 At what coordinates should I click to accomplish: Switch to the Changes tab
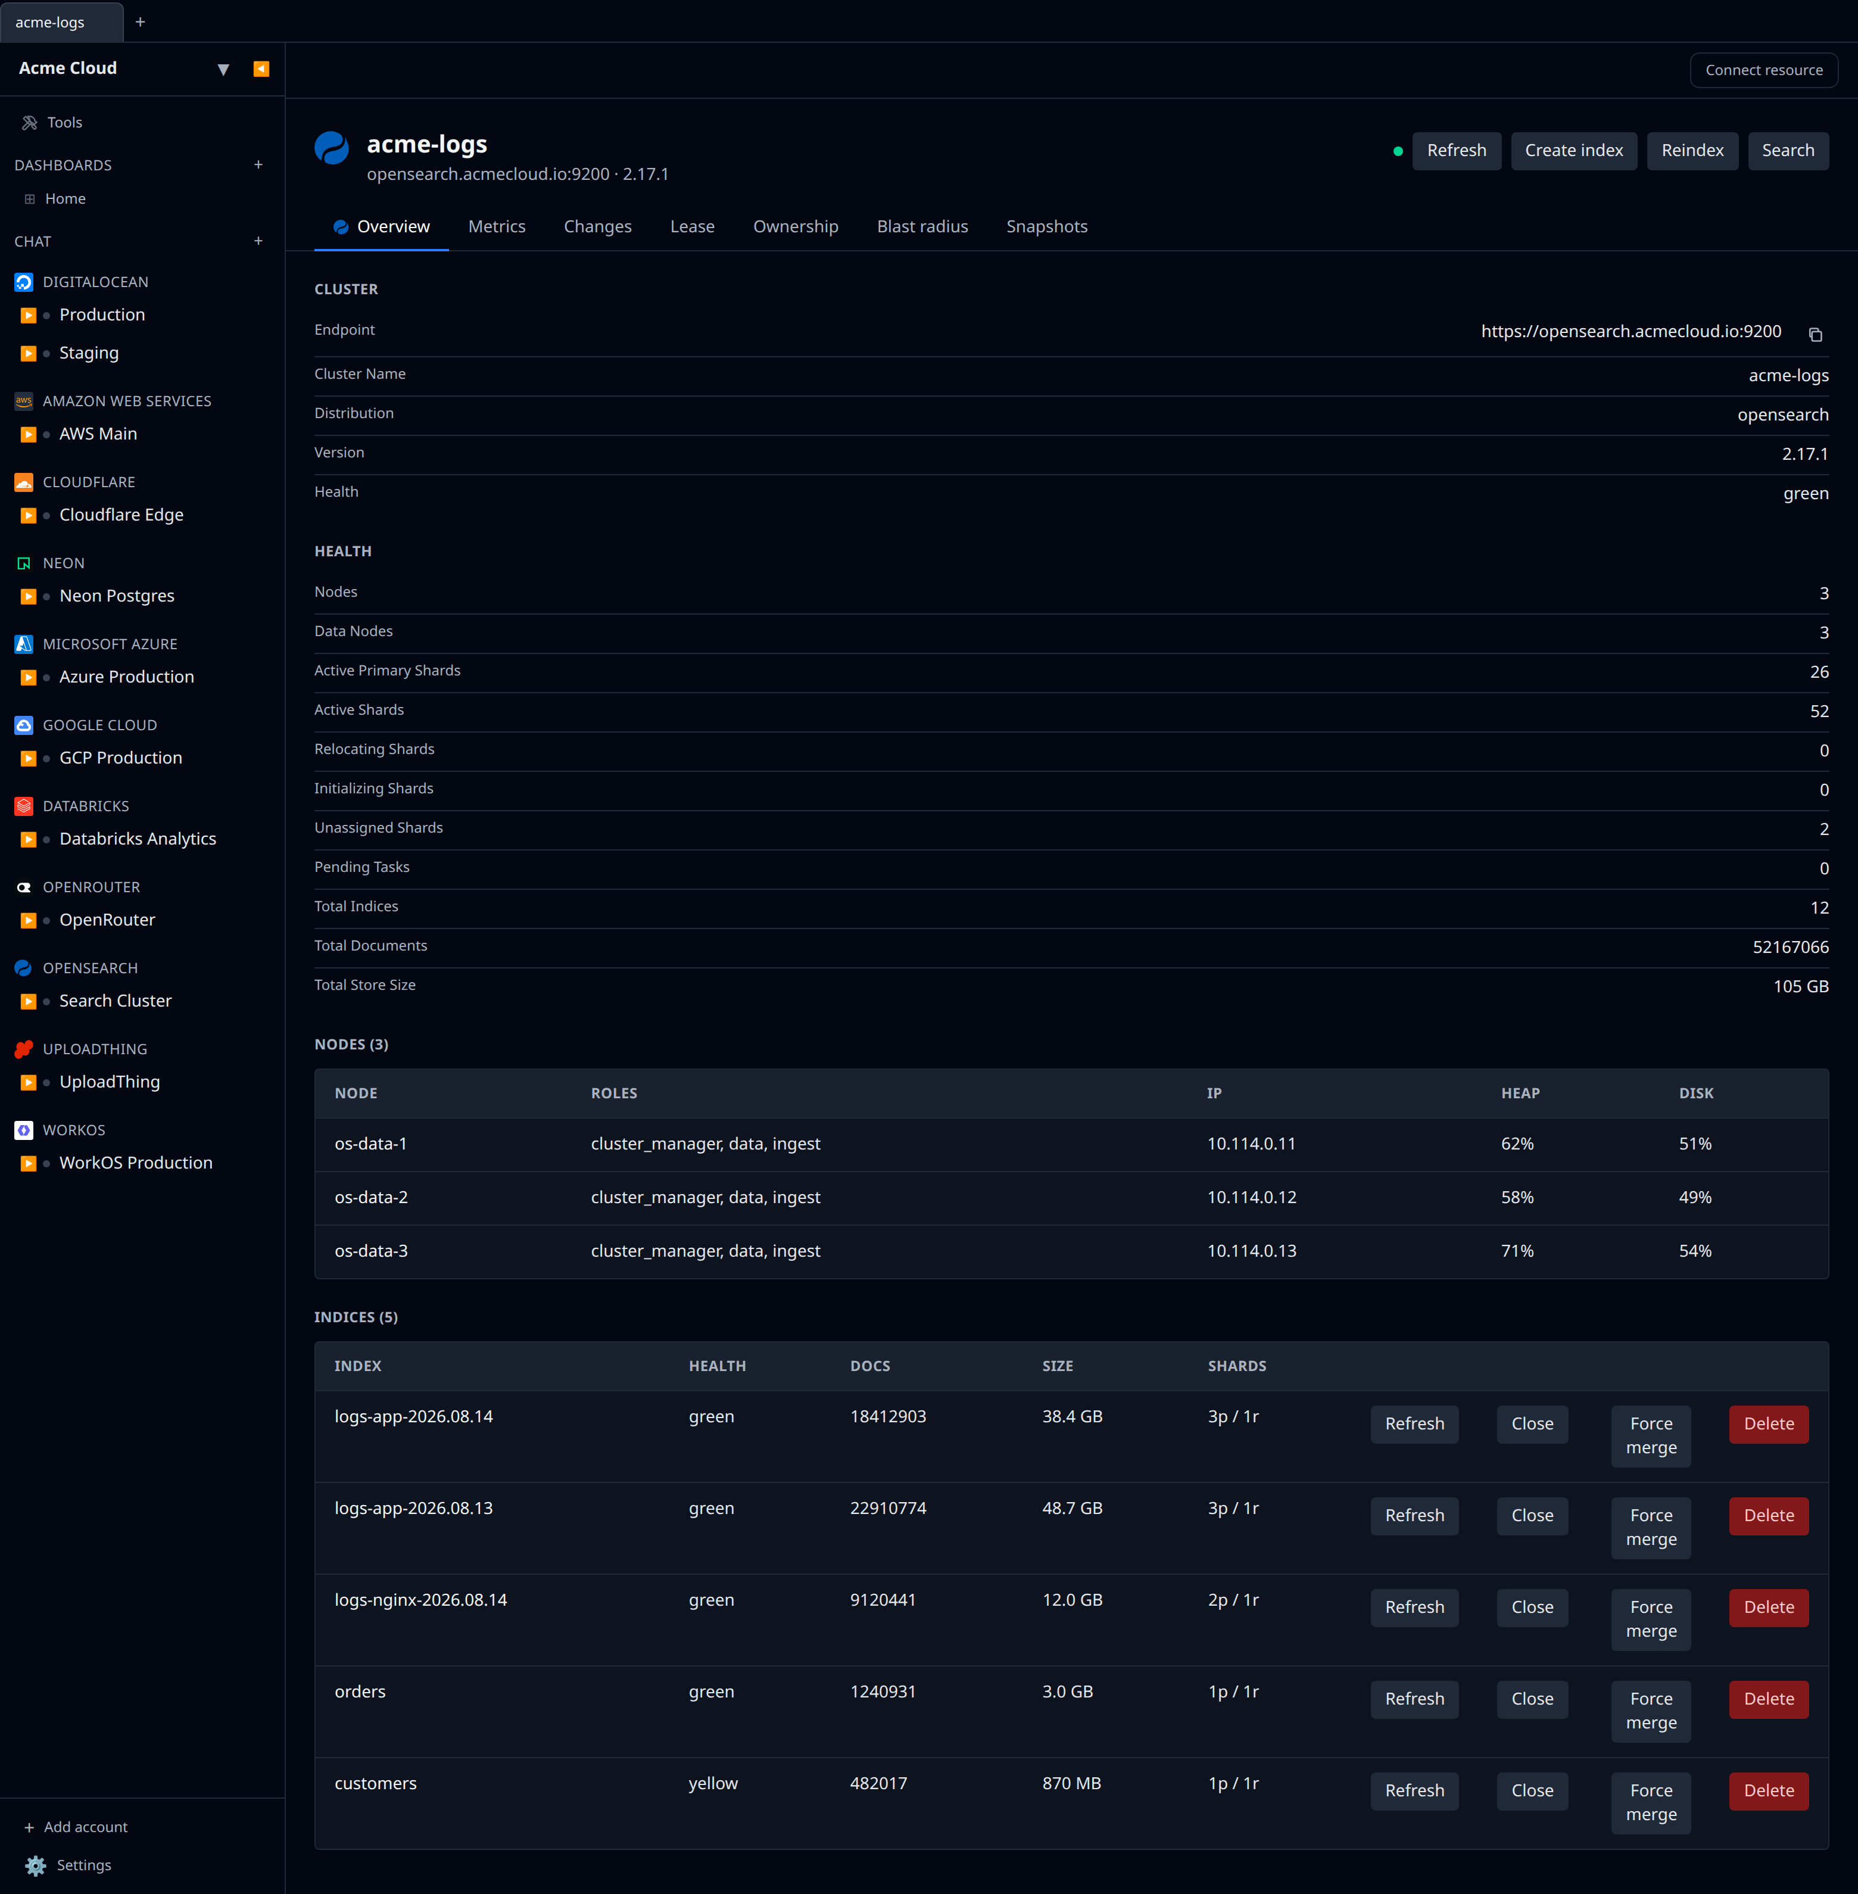coord(597,226)
